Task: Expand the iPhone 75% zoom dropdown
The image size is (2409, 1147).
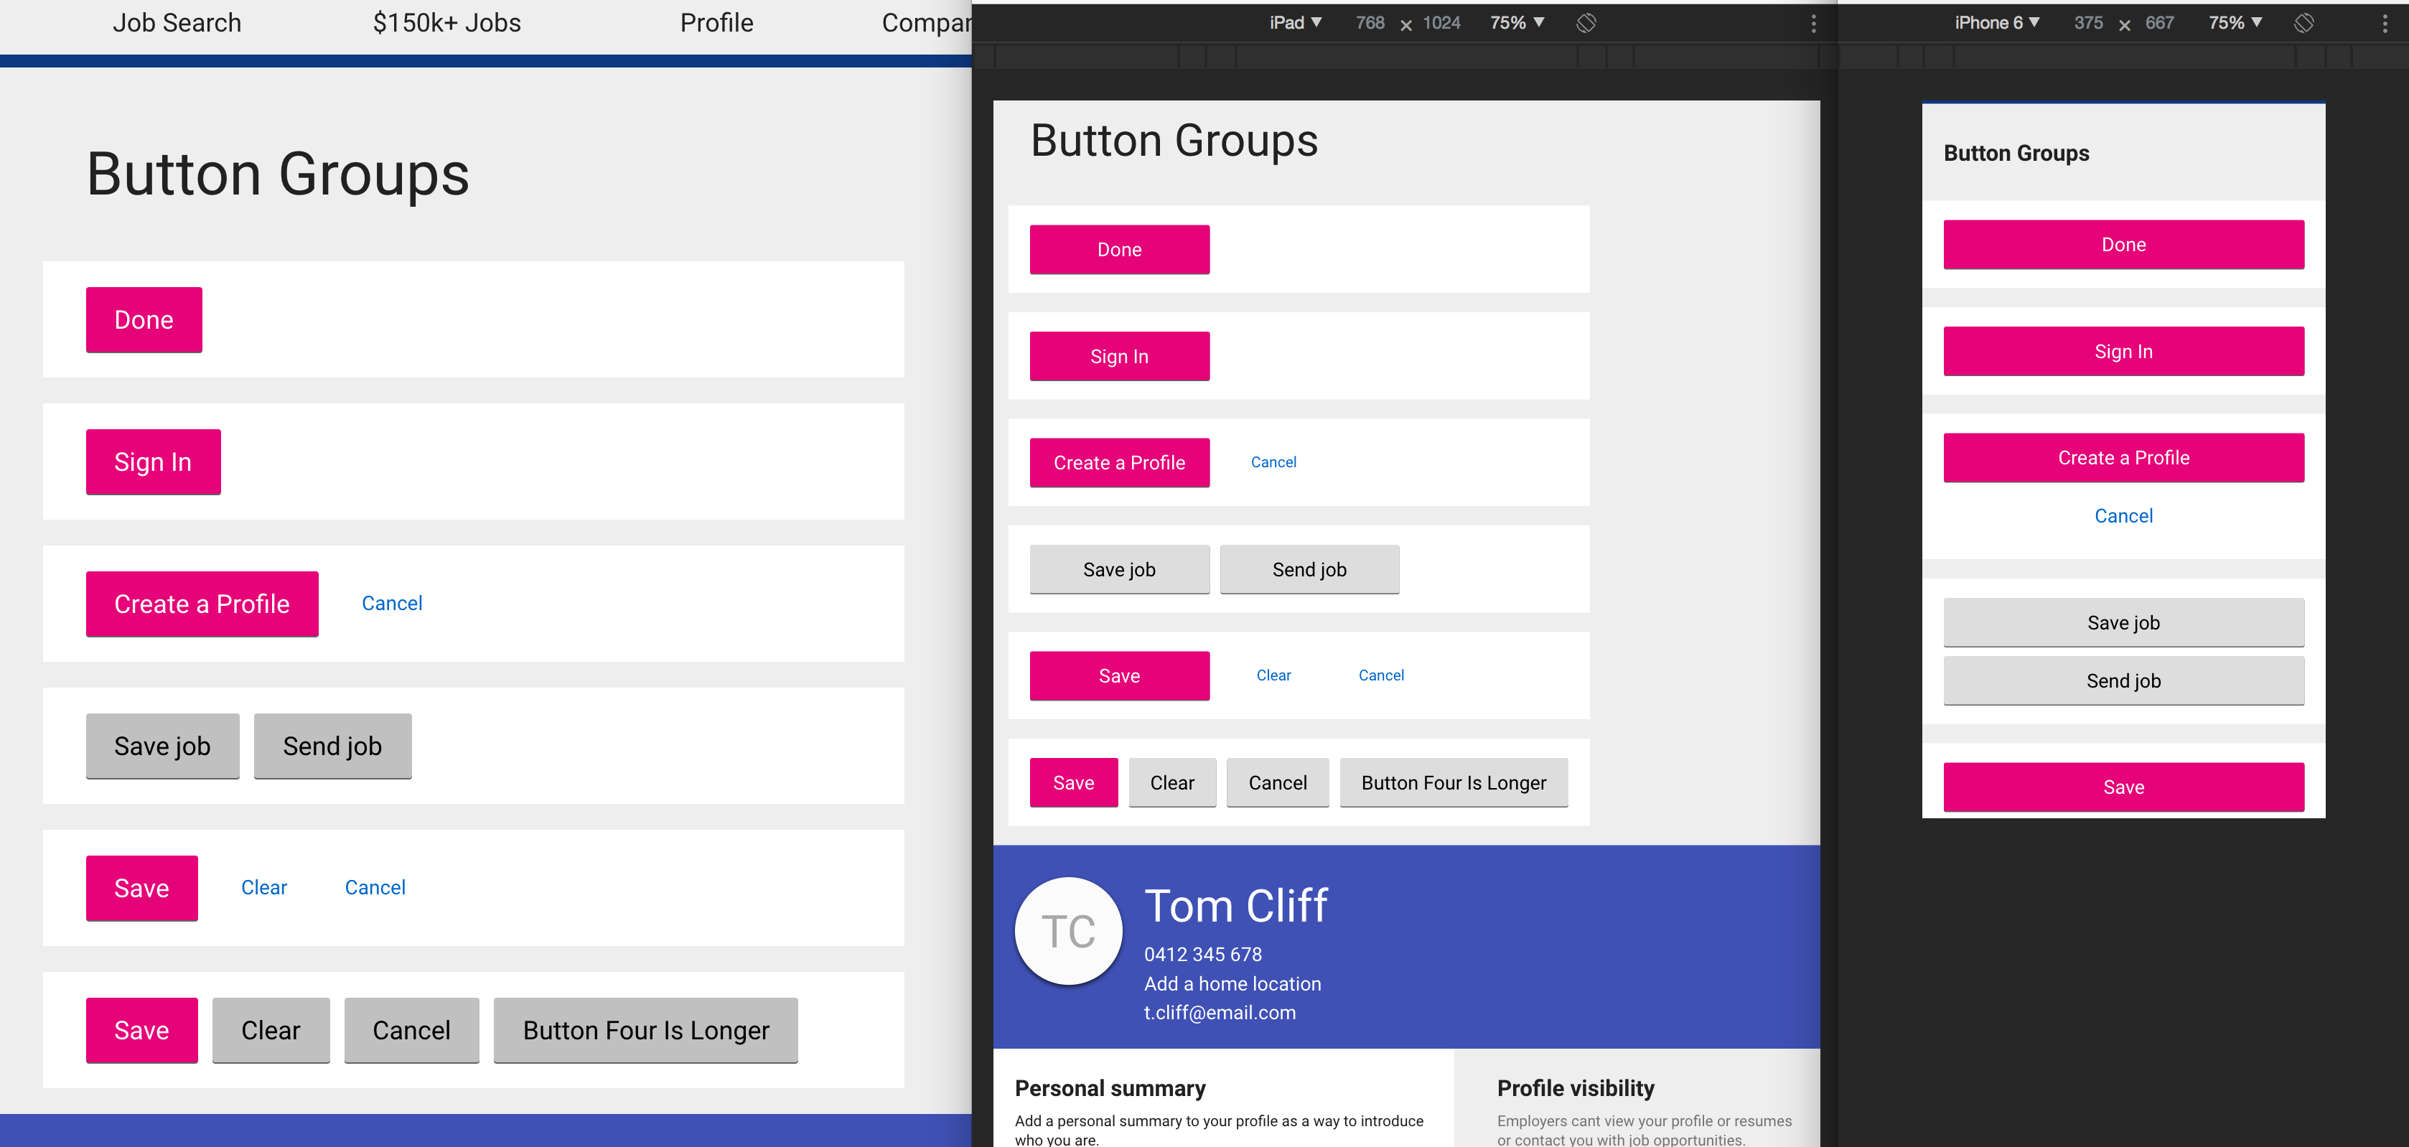Action: point(2235,24)
